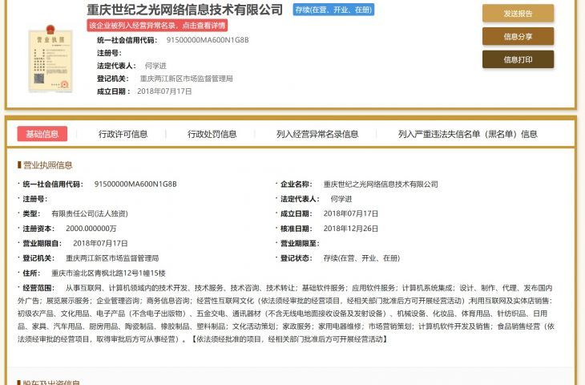Click the 股东及出资信息 section heading

pos(51,382)
